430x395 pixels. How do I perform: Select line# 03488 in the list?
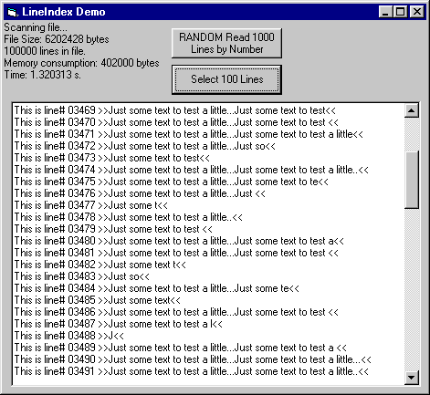(x=208, y=336)
